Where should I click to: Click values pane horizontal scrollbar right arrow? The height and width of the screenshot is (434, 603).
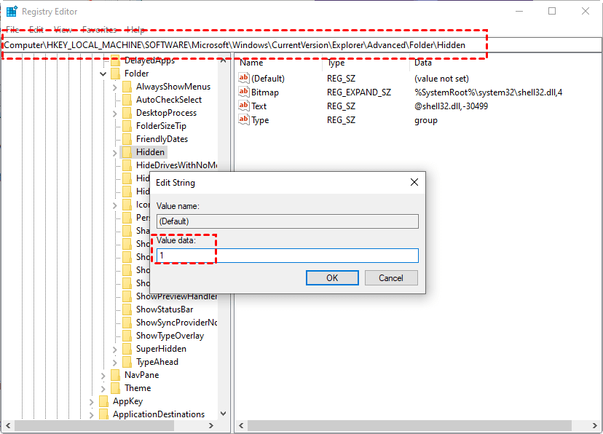pyautogui.click(x=594, y=425)
